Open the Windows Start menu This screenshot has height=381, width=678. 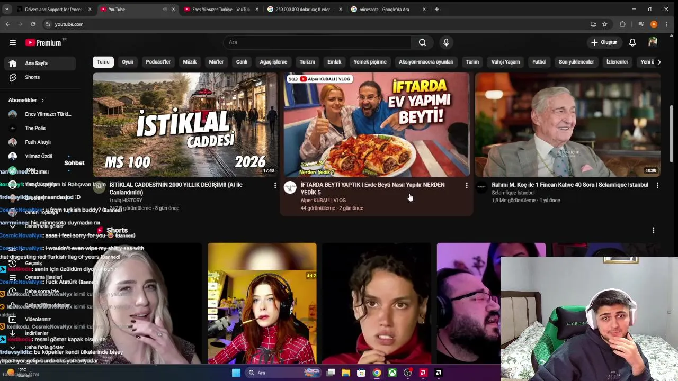(x=236, y=373)
